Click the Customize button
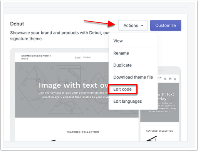Viewport: 198px width, 151px height. tap(166, 25)
